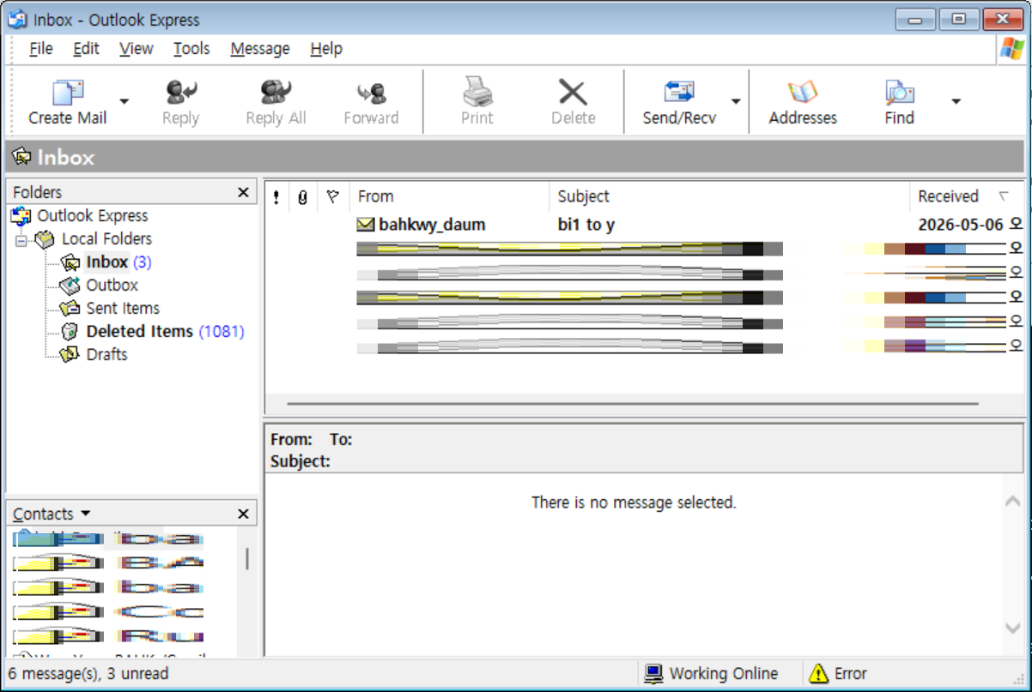The height and width of the screenshot is (692, 1032).
Task: Open the Find dropdown arrow
Action: (x=956, y=101)
